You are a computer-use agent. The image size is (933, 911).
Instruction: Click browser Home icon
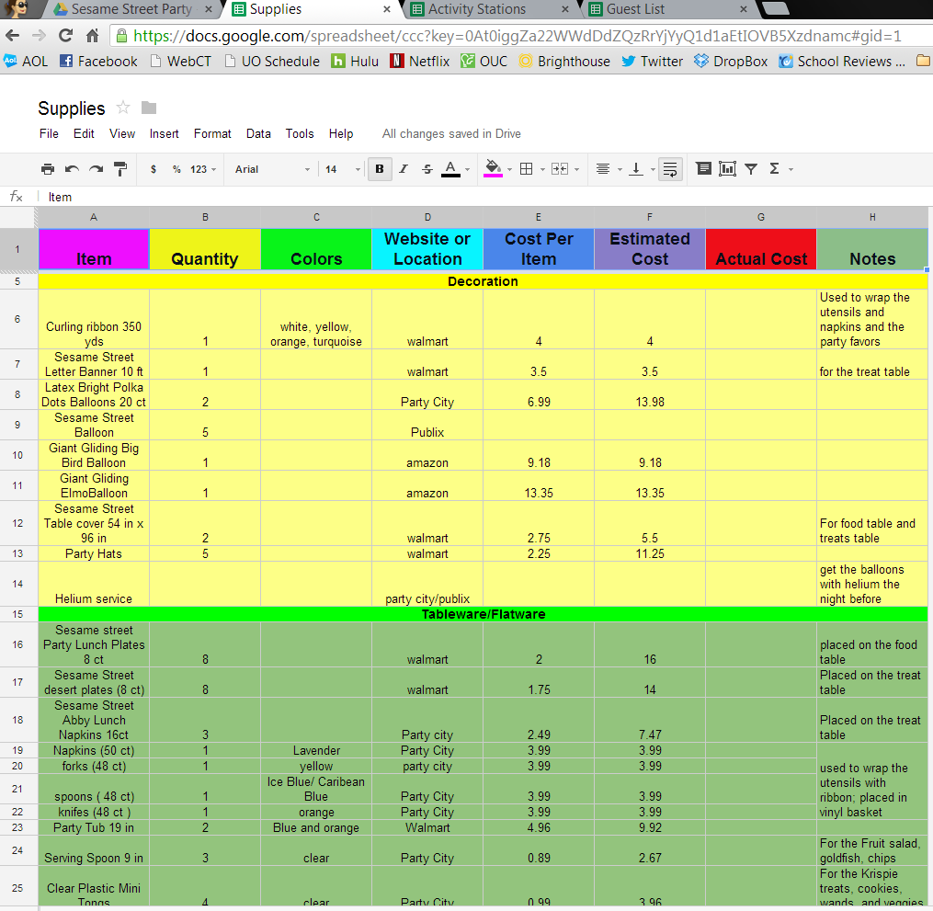coord(92,36)
